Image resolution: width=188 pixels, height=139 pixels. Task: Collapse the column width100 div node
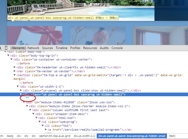click(x=30, y=110)
